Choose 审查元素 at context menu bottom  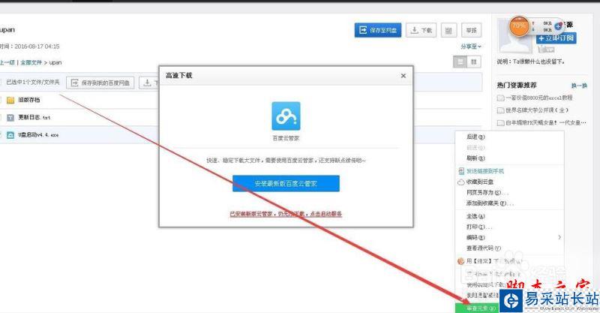tap(477, 308)
